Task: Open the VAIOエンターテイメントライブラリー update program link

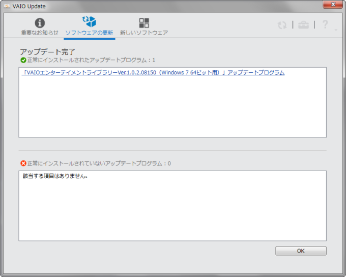Action: [x=154, y=73]
